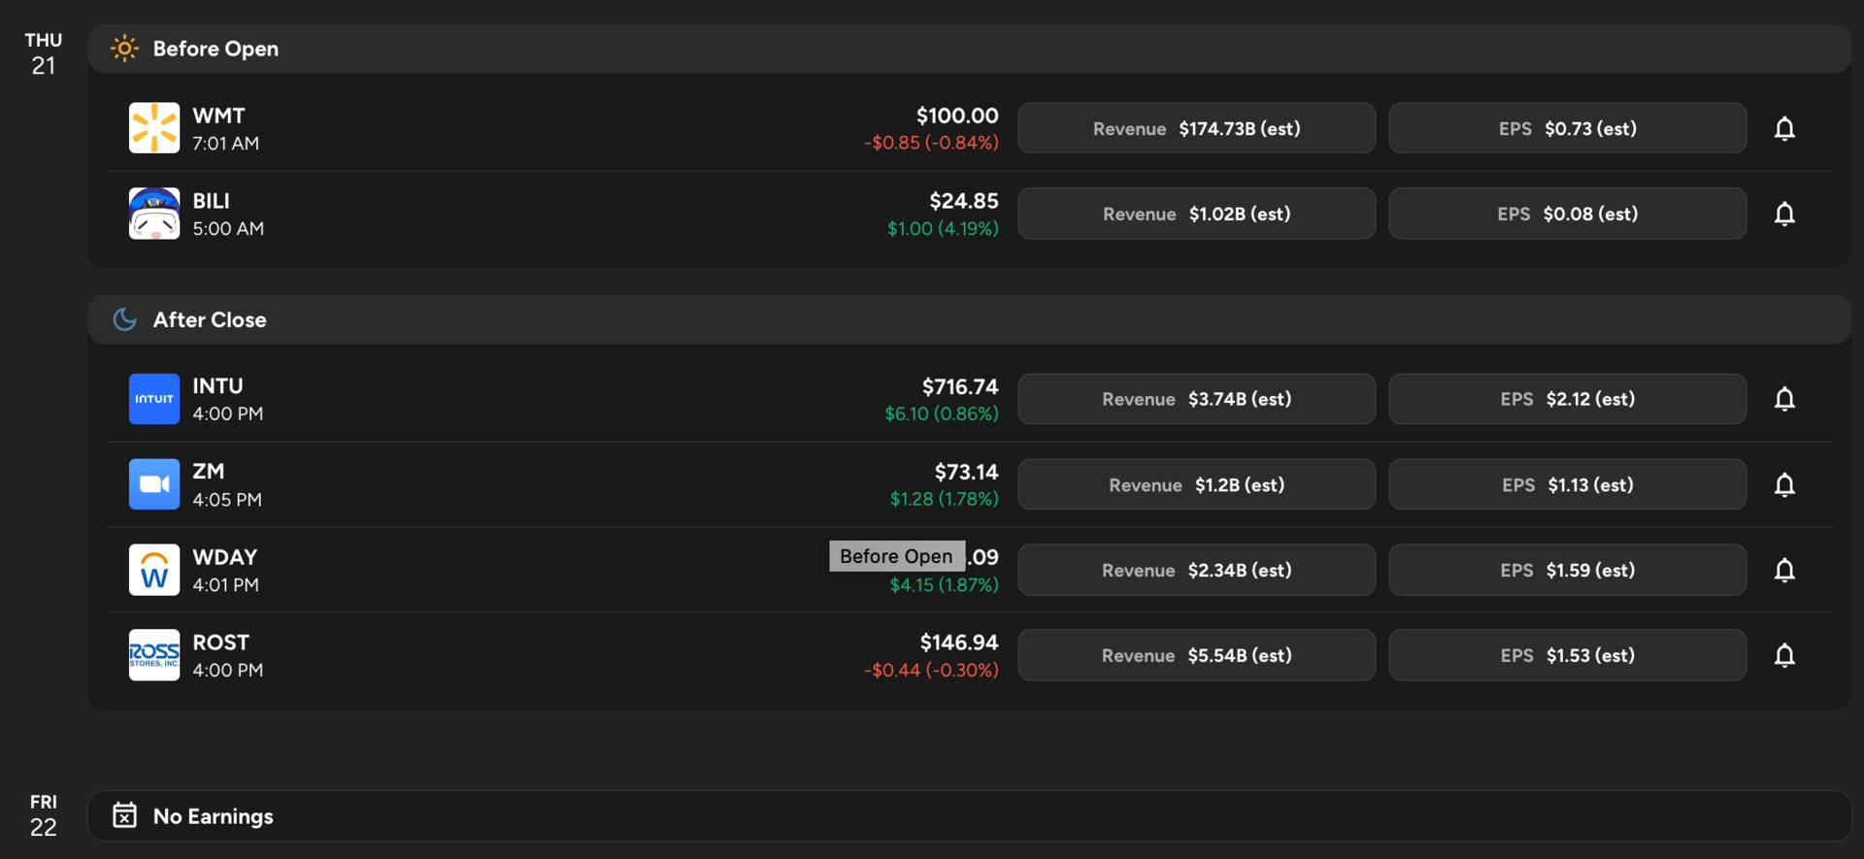Viewport: 1864px width, 859px height.
Task: Click the Workday logo icon
Action: pyautogui.click(x=154, y=570)
